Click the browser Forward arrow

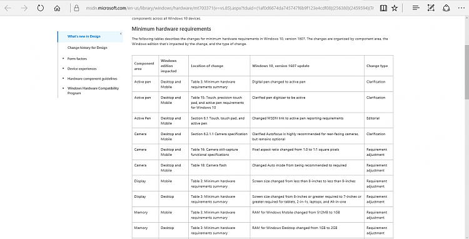click(24, 8)
